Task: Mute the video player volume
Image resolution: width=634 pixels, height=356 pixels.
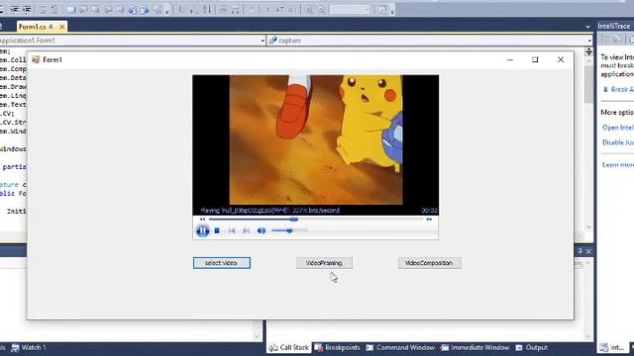Action: point(262,230)
